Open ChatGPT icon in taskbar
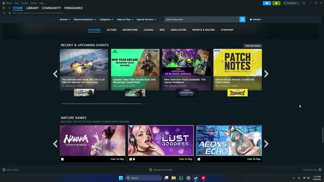 pyautogui.click(x=188, y=178)
